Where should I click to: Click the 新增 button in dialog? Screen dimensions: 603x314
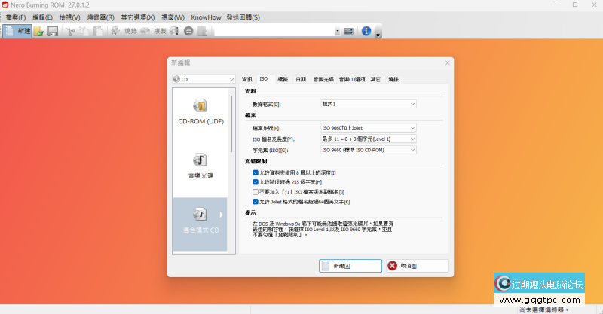[345, 266]
